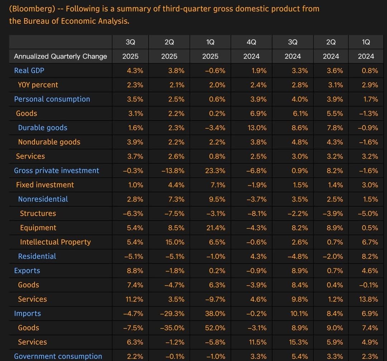Select the 3Q 2025 column header
The image size is (387, 361).
point(130,49)
